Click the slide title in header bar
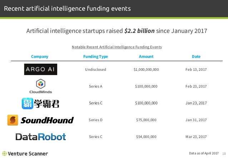 pyautogui.click(x=67, y=8)
